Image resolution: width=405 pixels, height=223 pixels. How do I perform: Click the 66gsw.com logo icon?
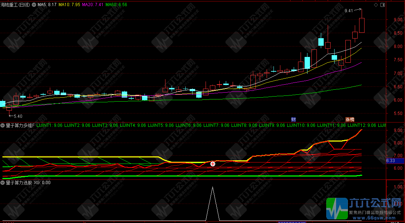336,209
